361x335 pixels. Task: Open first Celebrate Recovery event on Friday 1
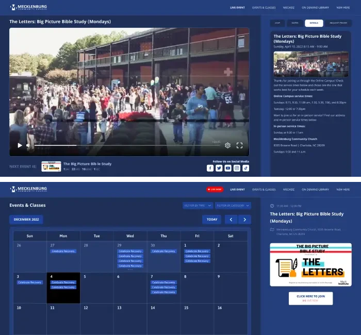pyautogui.click(x=197, y=252)
